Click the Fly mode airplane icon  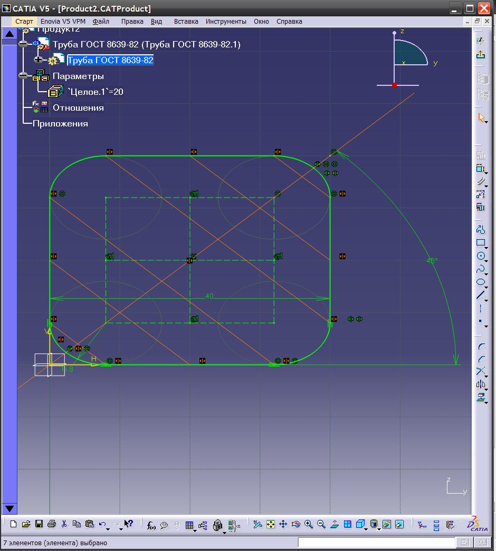click(x=257, y=524)
